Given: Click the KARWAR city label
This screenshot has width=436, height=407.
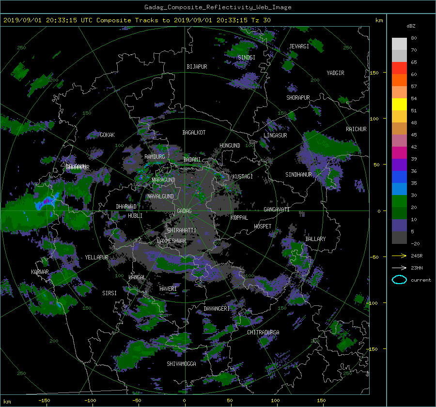Looking at the screenshot, I should (40, 272).
